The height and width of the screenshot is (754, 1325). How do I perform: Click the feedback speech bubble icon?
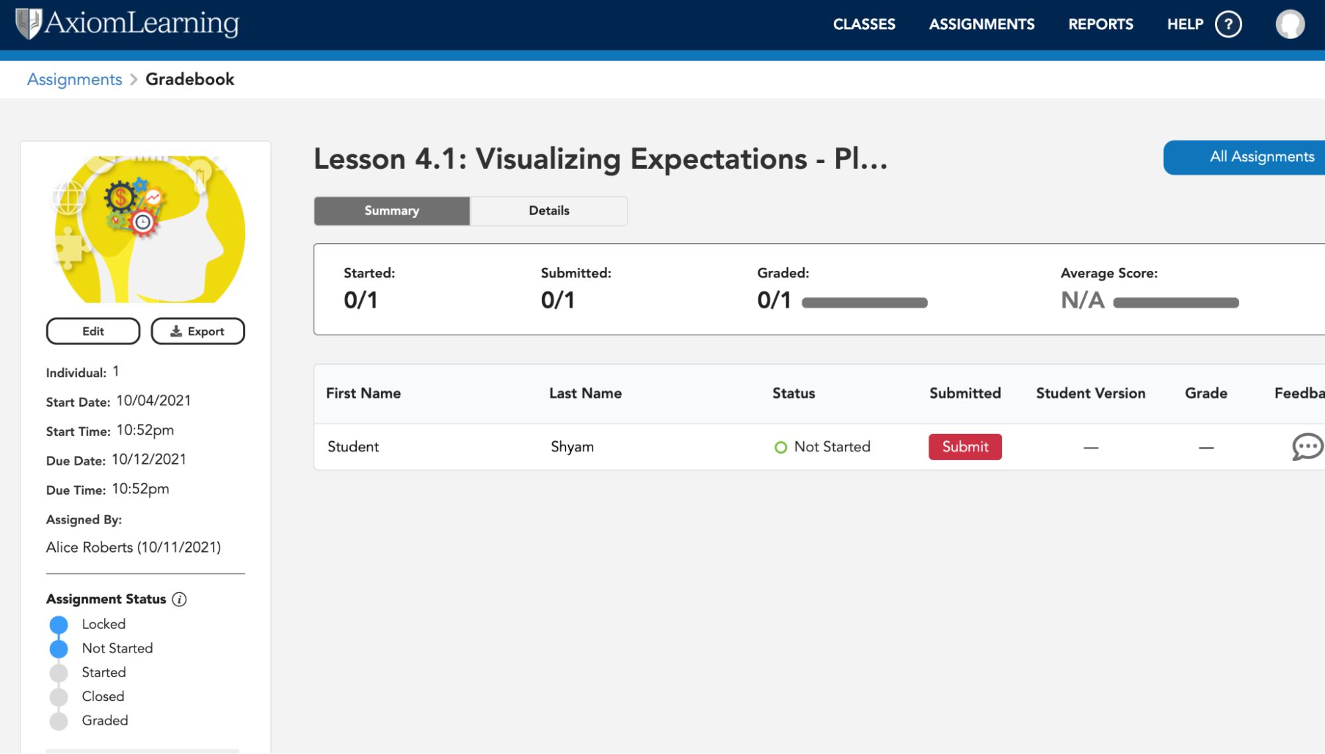[x=1308, y=447]
